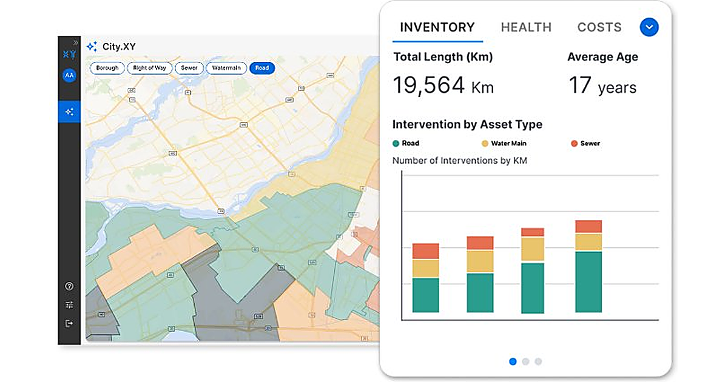
Task: Toggle the Watermain layer chip
Action: tap(226, 68)
